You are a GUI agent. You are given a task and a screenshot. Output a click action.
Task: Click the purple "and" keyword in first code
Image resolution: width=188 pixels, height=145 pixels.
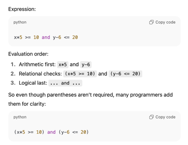point(46,37)
